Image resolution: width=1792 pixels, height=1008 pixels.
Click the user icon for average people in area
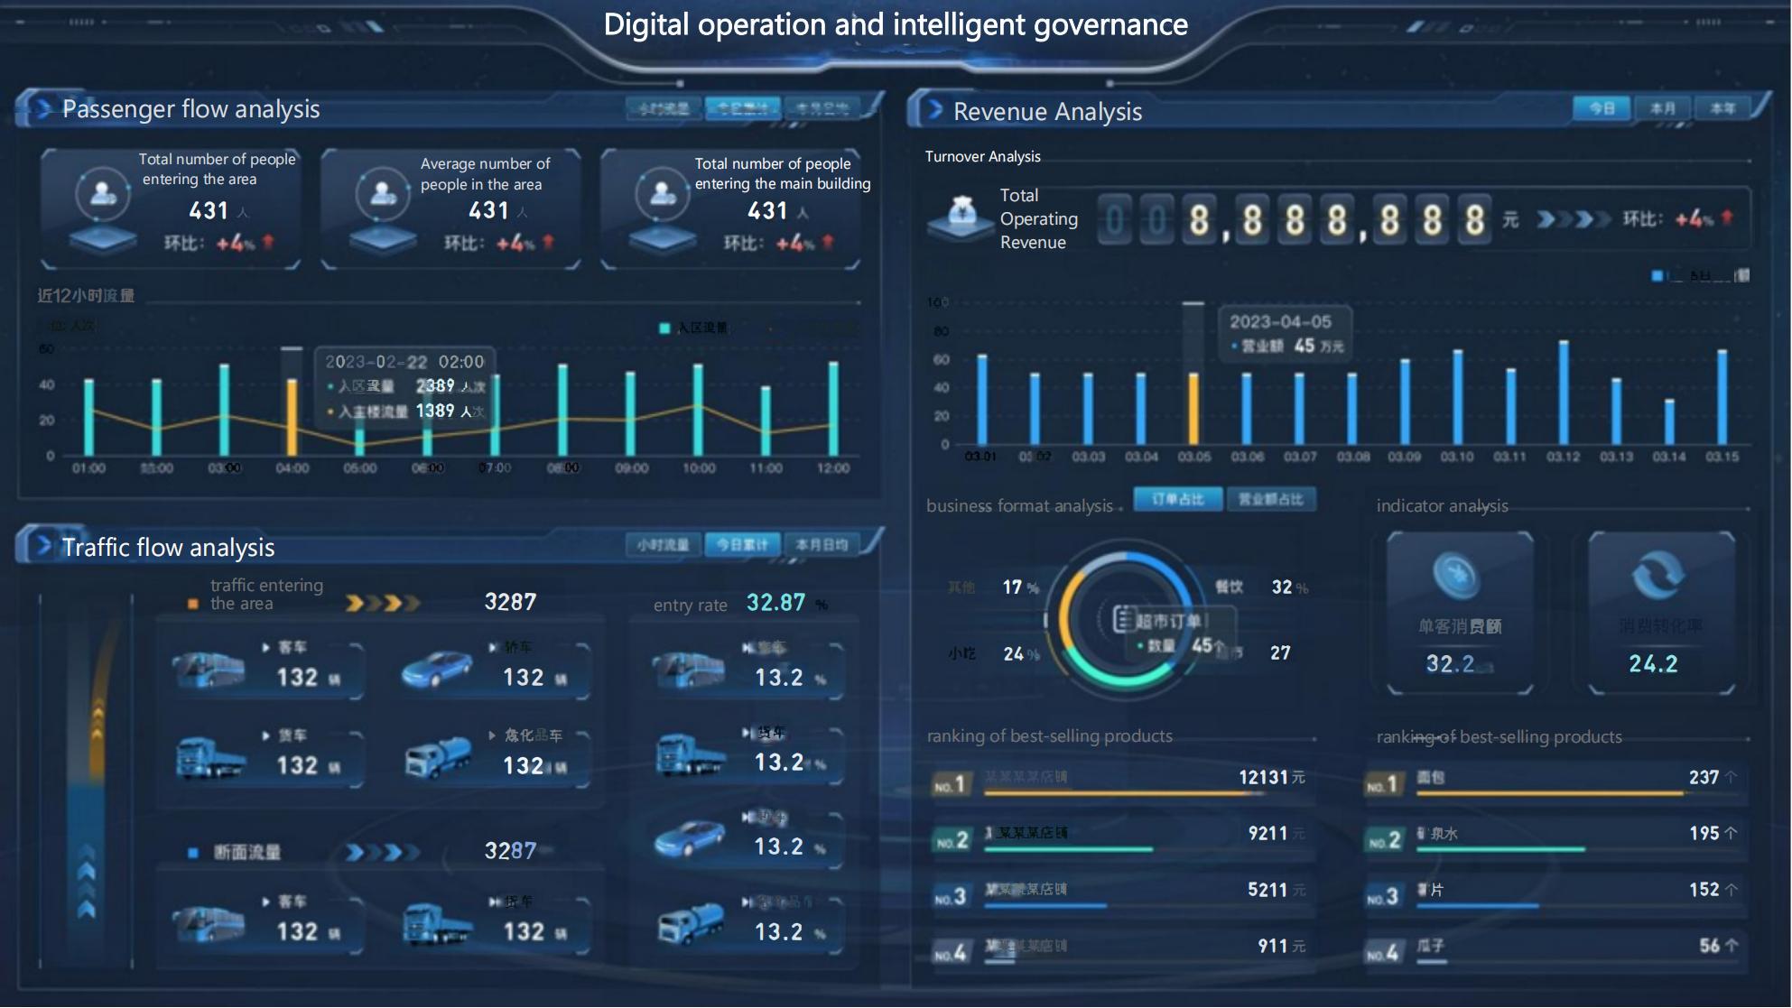click(383, 193)
